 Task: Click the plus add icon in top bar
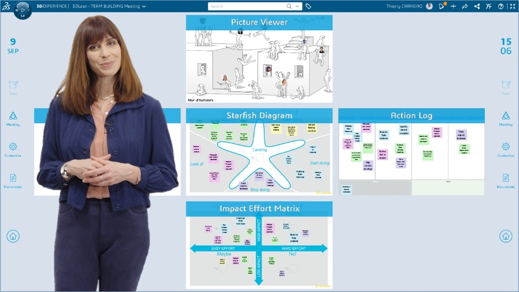453,6
